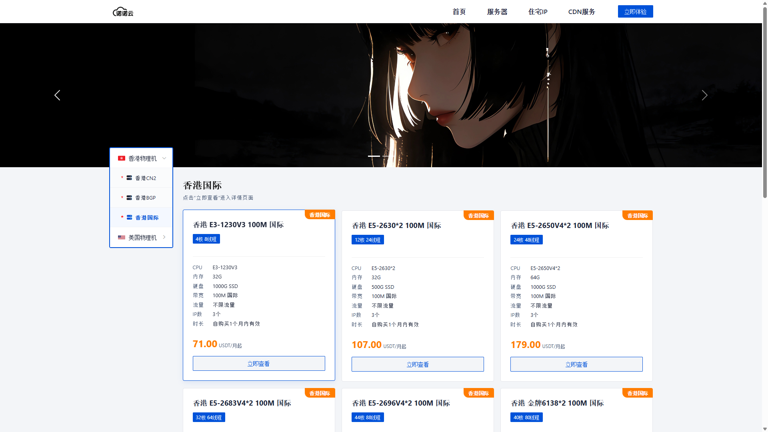Click the Hong Kong flag icon
Image resolution: width=768 pixels, height=432 pixels.
point(122,158)
